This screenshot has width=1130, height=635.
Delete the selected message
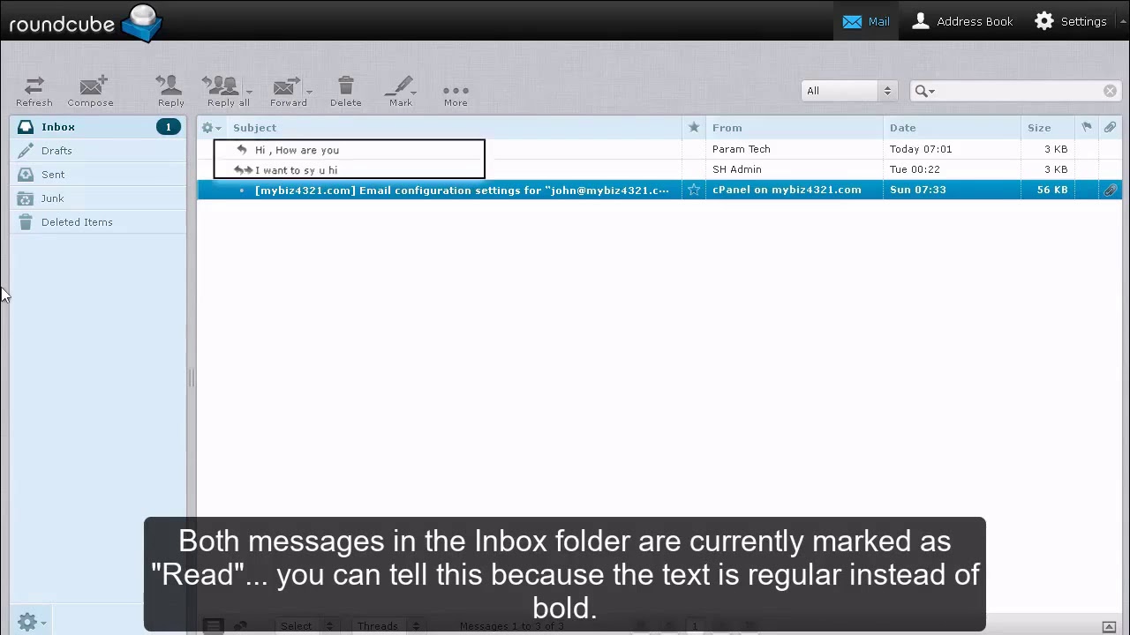pyautogui.click(x=346, y=91)
